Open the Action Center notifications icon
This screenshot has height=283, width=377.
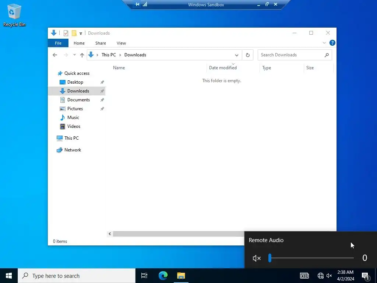[x=365, y=276]
